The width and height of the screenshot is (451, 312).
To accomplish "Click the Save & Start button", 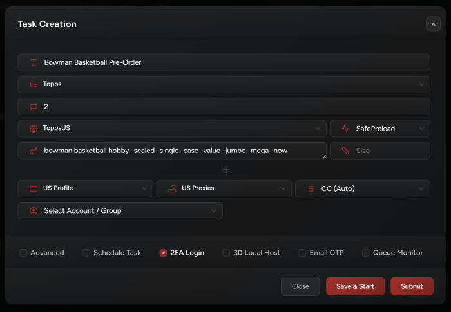I will pyautogui.click(x=355, y=286).
